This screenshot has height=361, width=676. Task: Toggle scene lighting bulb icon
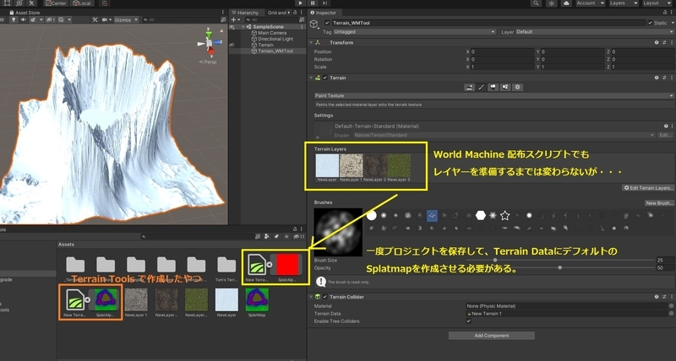point(14,19)
